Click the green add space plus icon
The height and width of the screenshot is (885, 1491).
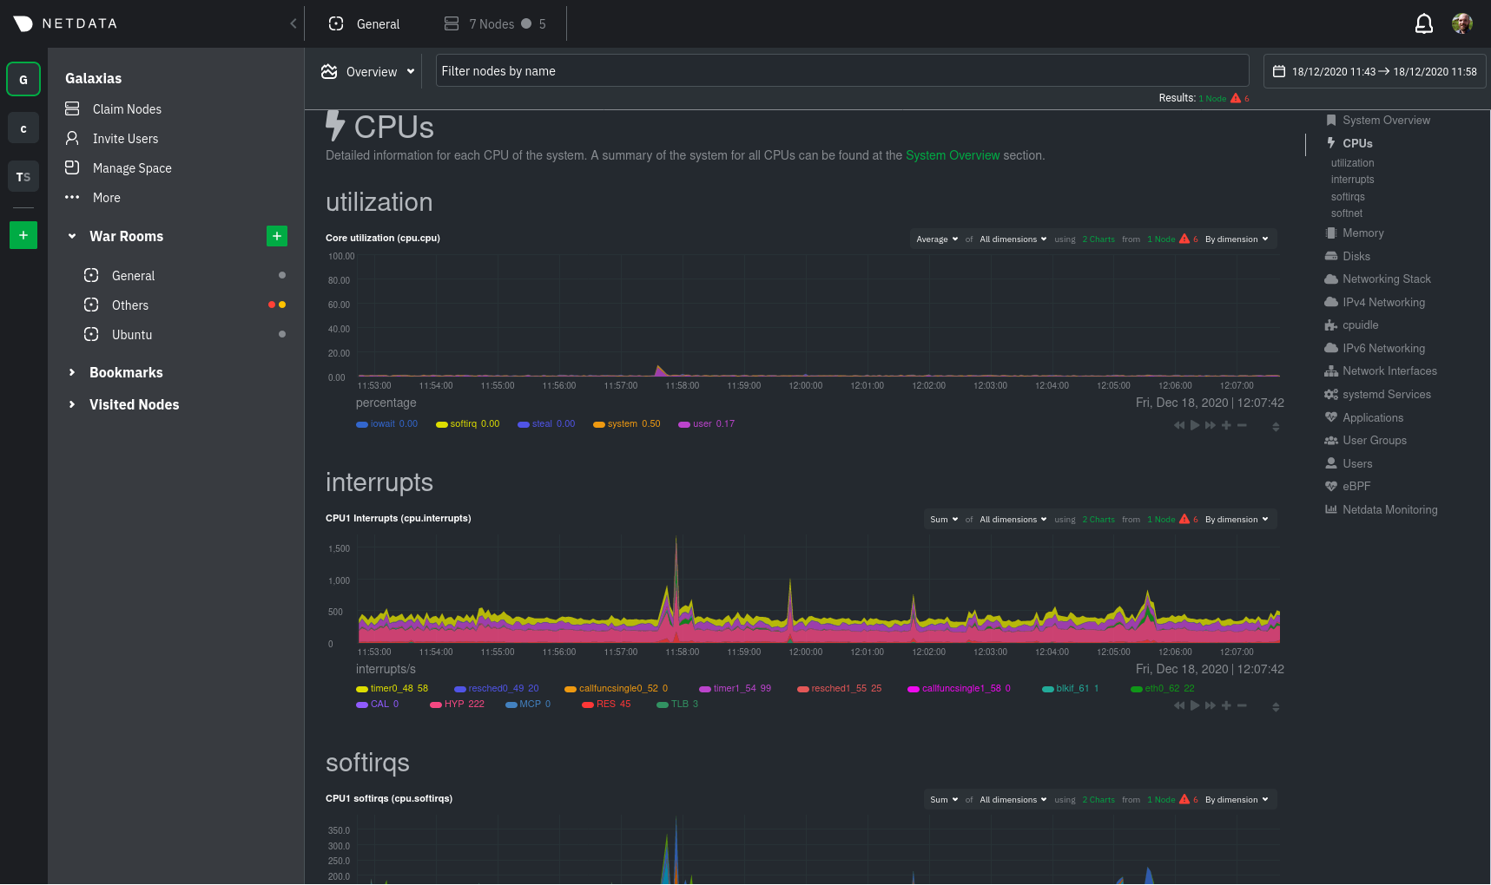(23, 235)
